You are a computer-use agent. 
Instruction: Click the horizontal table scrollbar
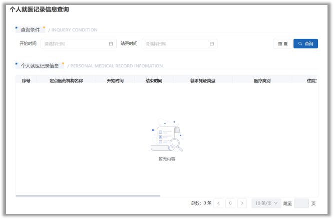(x=88, y=196)
